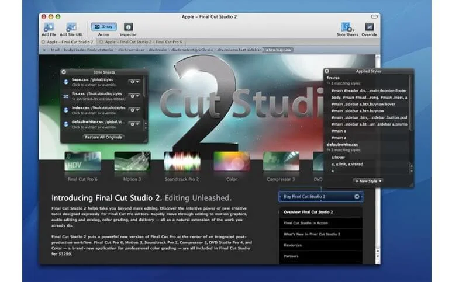Image resolution: width=459 pixels, height=282 pixels.
Task: Open the gear dropdown for defaultwhite.css
Action: 134,124
